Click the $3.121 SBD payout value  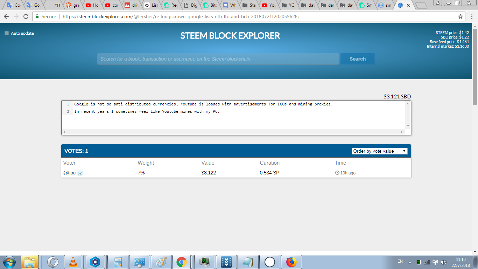397,97
